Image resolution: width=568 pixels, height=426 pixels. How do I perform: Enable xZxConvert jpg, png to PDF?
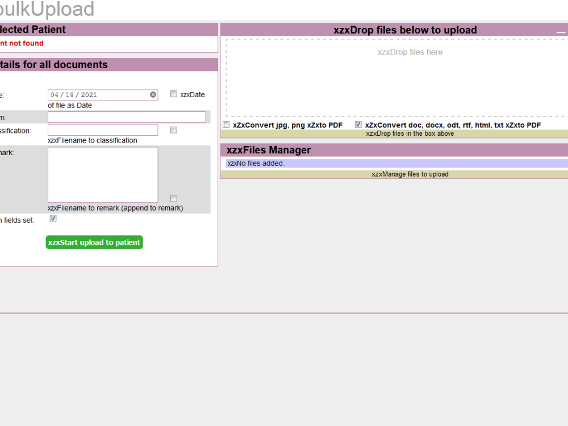coord(226,124)
